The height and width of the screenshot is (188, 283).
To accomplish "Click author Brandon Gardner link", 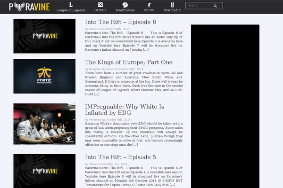I will 101,69.
